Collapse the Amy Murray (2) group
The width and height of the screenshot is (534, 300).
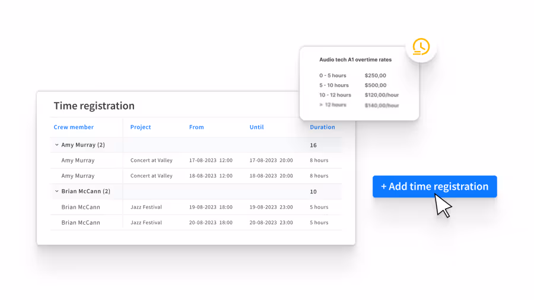pyautogui.click(x=56, y=145)
